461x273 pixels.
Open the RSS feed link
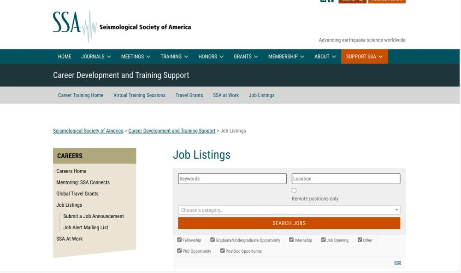(x=397, y=263)
